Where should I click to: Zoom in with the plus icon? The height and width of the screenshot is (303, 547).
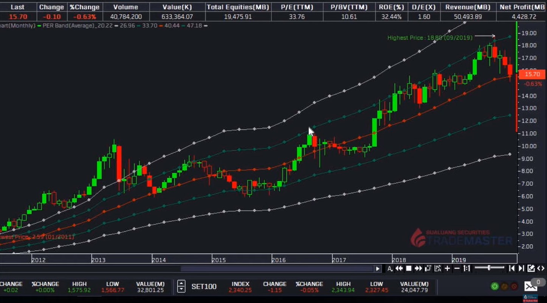pyautogui.click(x=447, y=268)
